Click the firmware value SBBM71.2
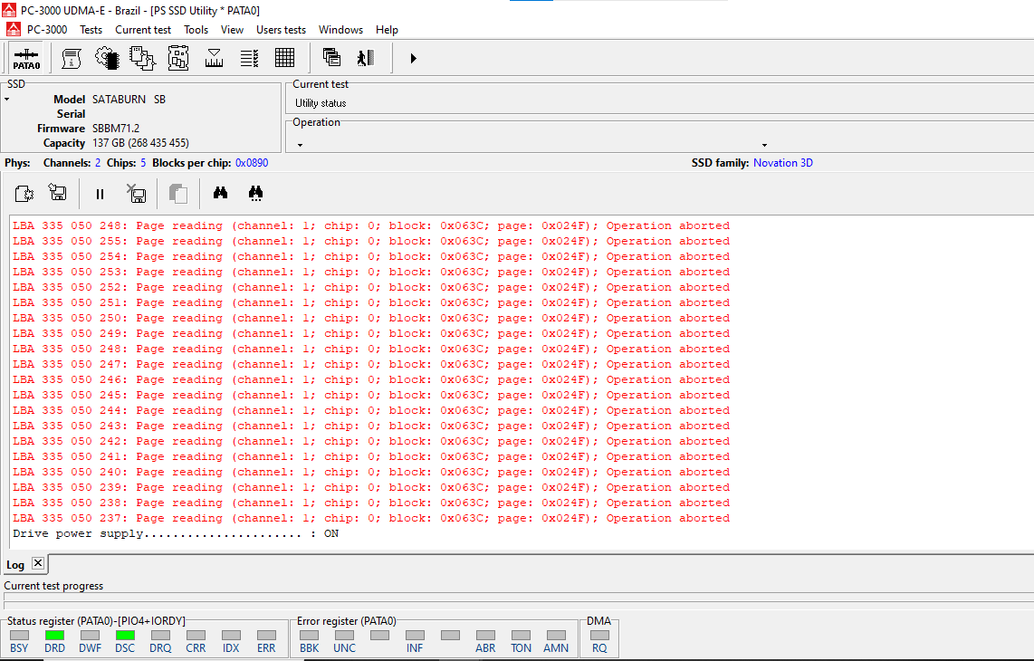 pos(116,129)
